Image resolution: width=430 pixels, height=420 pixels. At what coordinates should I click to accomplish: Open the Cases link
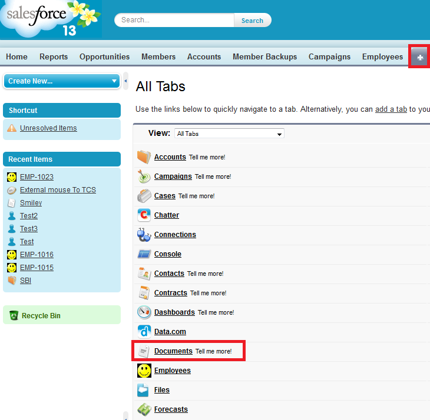(165, 196)
